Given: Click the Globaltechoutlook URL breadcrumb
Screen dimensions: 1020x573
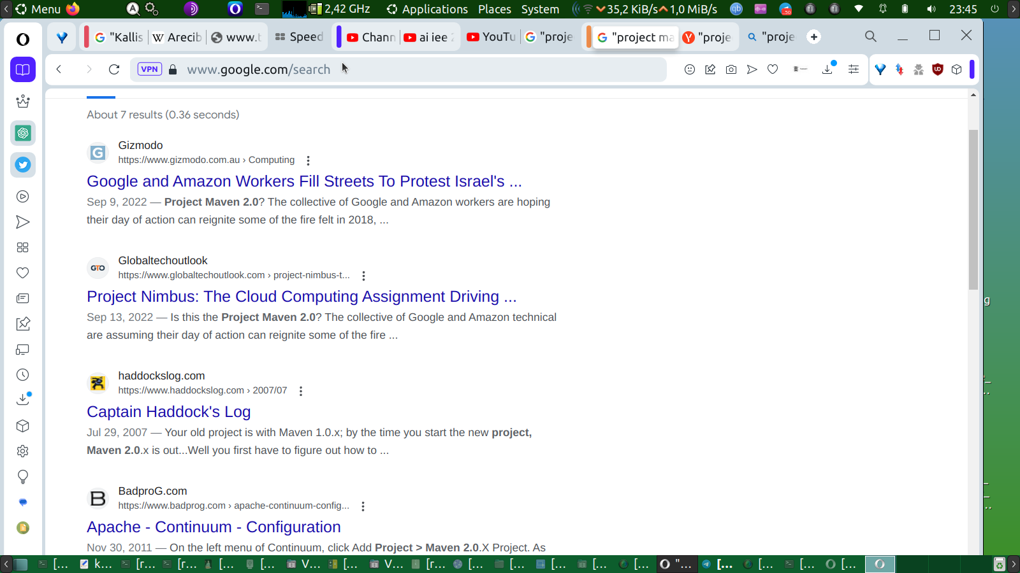Looking at the screenshot, I should coord(234,275).
